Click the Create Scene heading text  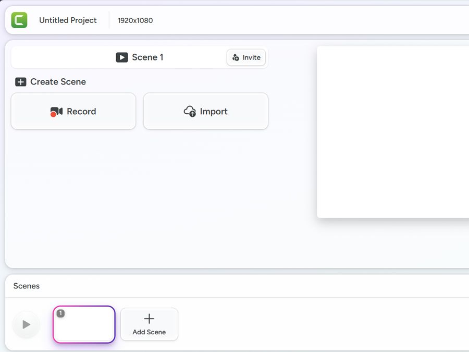[x=58, y=82]
